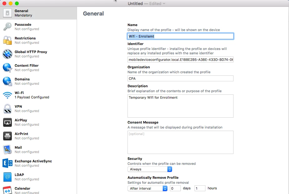Open the AirPrint printer icon
Viewport: 289px width, 194px height.
point(7,136)
